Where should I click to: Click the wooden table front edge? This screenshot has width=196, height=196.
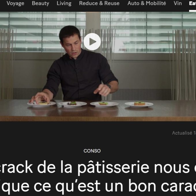coord(98,119)
